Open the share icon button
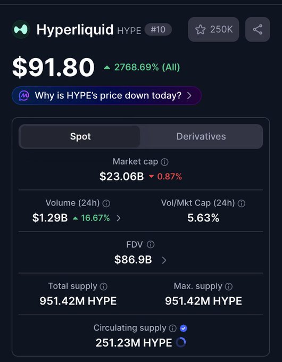 [258, 29]
